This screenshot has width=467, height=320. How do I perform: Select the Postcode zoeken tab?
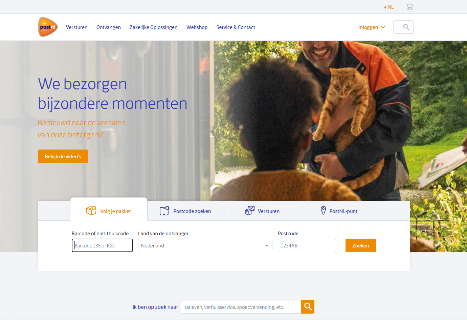point(186,211)
